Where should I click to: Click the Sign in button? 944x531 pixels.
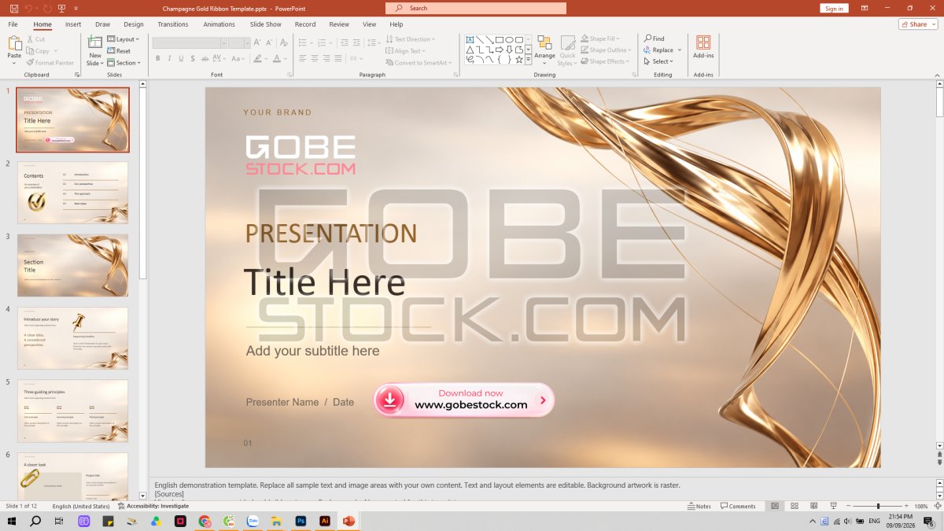point(834,8)
